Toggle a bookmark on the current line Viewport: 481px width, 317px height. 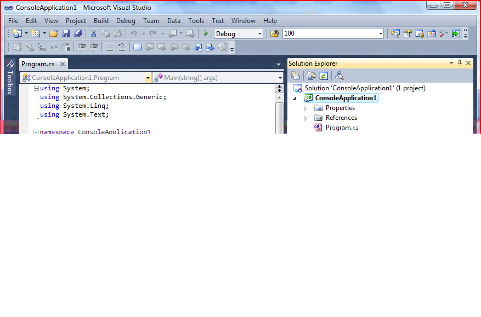pos(138,47)
